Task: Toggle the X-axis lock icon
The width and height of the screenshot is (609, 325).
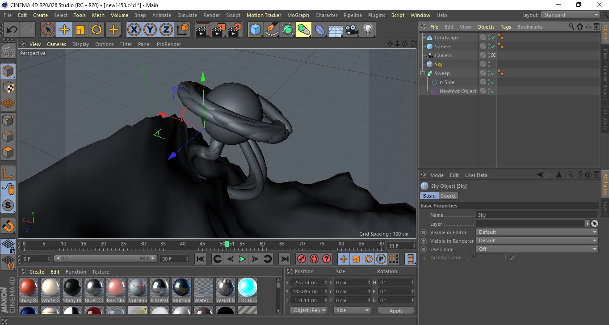Action: point(134,30)
